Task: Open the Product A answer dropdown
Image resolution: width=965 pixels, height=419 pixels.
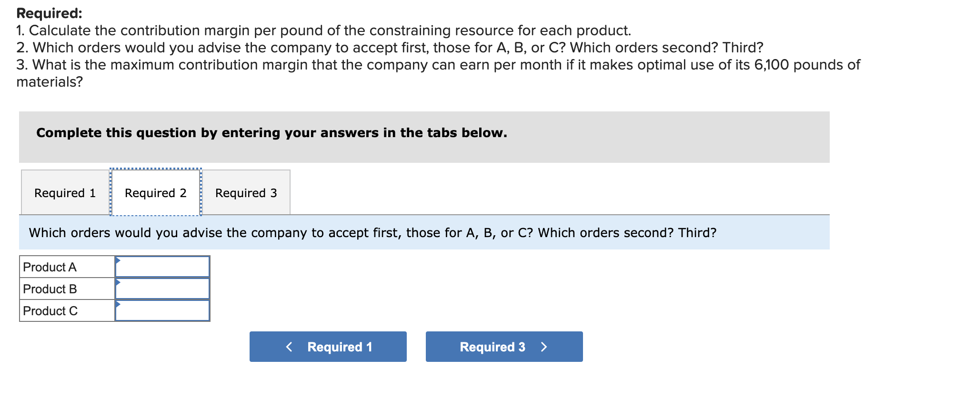Action: [162, 267]
